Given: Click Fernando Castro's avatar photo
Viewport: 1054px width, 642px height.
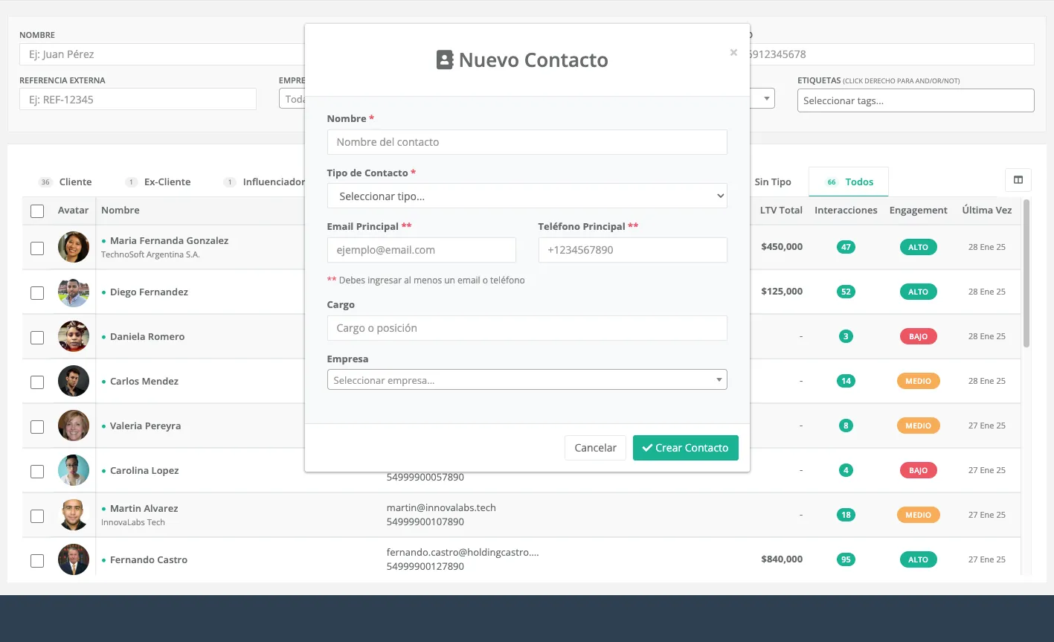Looking at the screenshot, I should [74, 559].
